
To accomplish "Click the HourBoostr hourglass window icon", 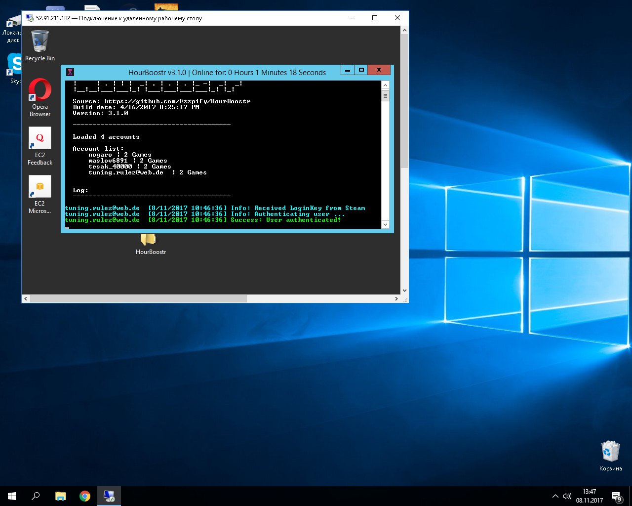I will point(70,72).
